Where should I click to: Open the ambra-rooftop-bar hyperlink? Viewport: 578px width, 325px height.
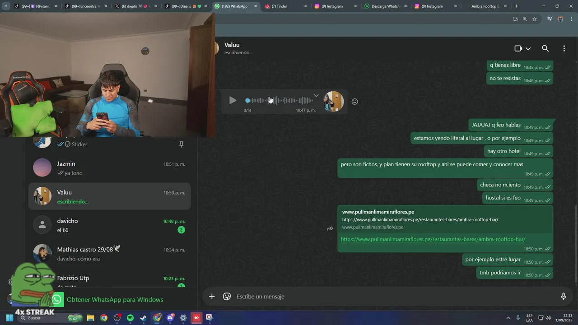433,239
